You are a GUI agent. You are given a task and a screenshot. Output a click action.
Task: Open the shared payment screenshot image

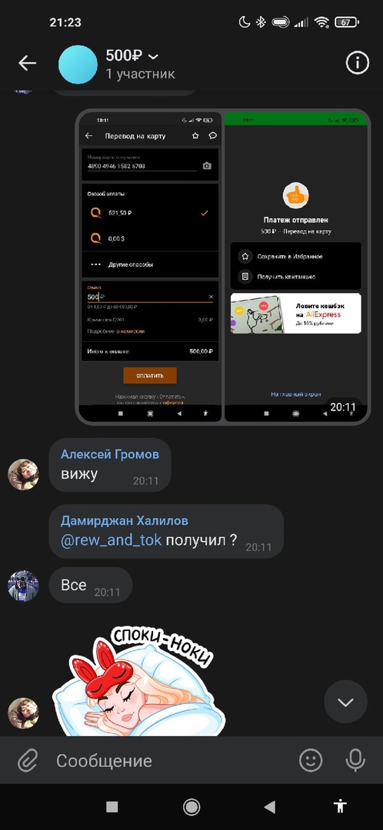pos(223,266)
